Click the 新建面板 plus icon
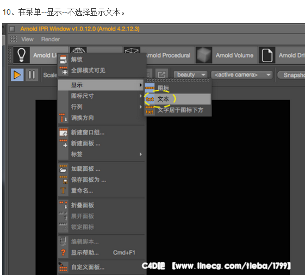Image resolution: width=305 pixels, height=275 pixels. point(63,143)
